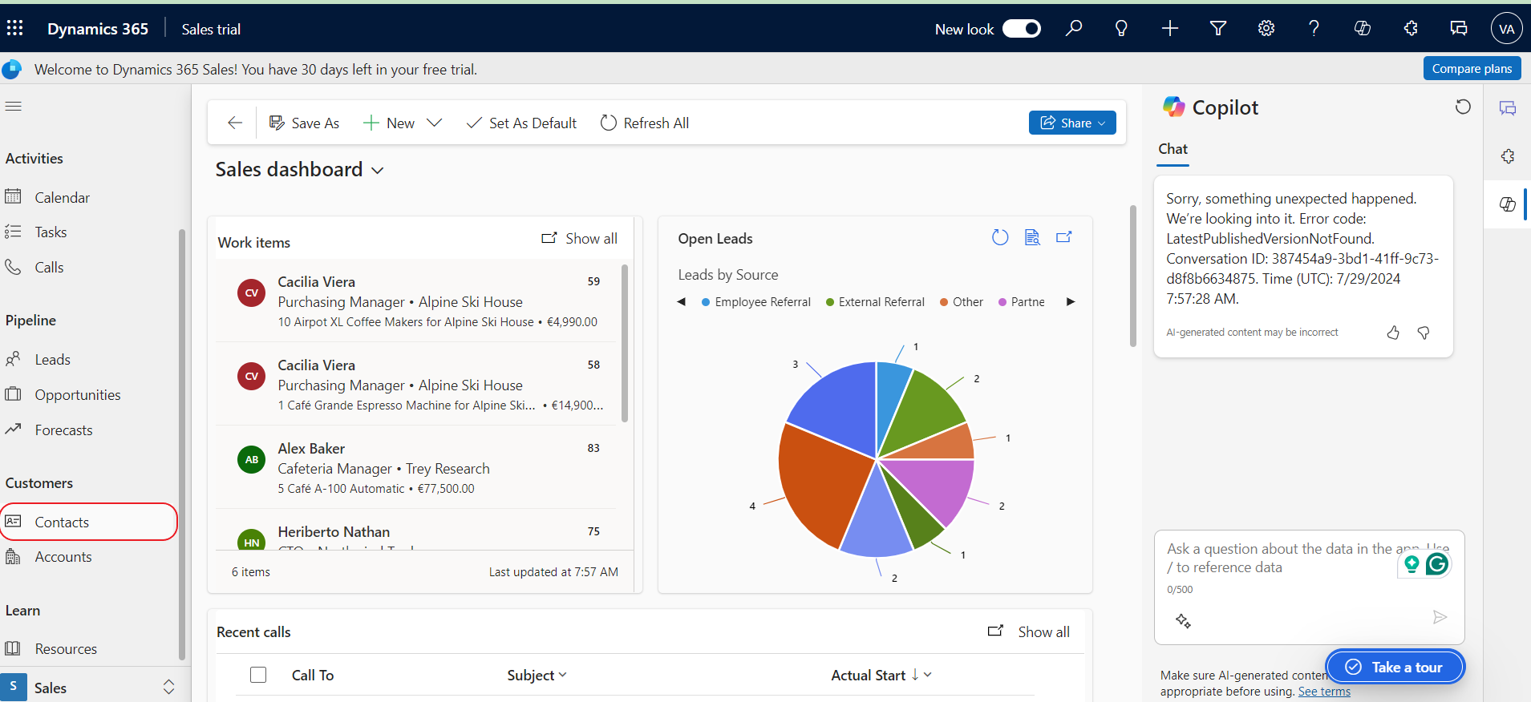Click Show all in Recent calls
Screen dimensions: 1531x702
(x=1029, y=631)
